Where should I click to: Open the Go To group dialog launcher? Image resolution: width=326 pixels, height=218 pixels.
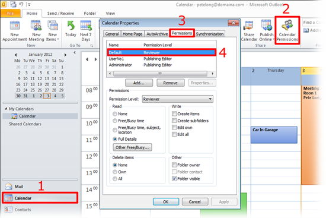coord(91,45)
